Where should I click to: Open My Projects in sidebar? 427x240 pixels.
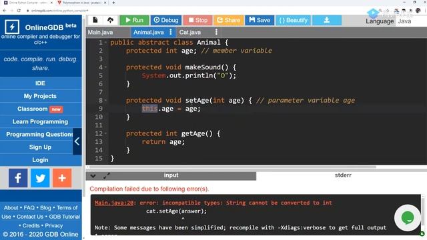41,96
